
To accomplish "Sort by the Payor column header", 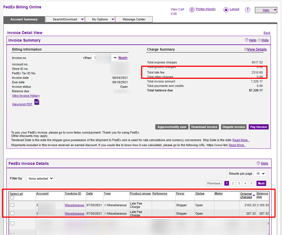I will [x=180, y=193].
